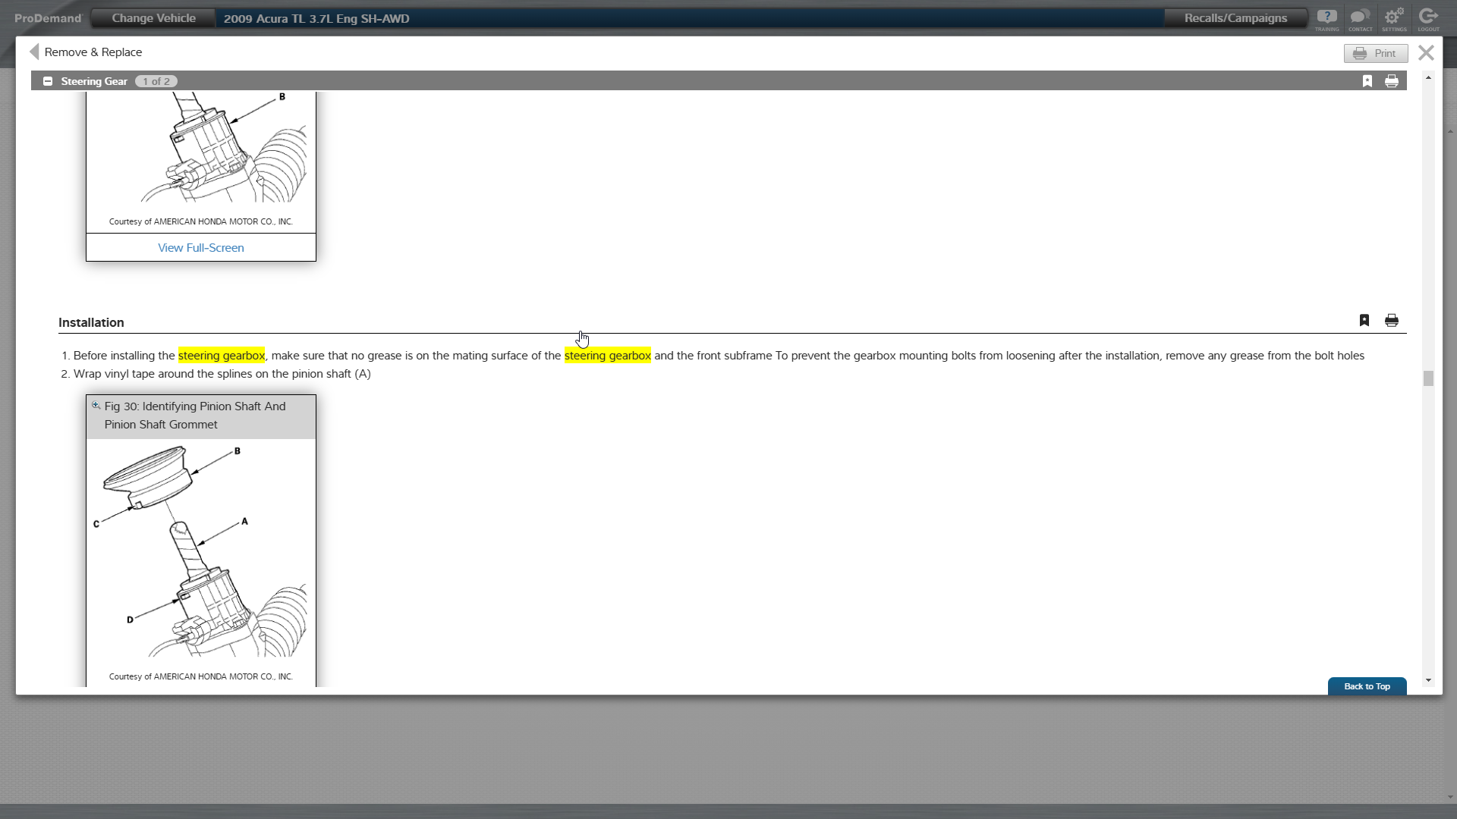The image size is (1457, 819).
Task: Bookmark the Installation section
Action: coord(1364,320)
